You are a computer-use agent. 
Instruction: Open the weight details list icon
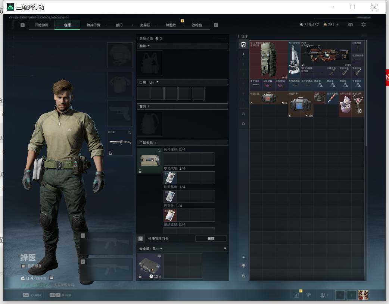tap(52, 278)
